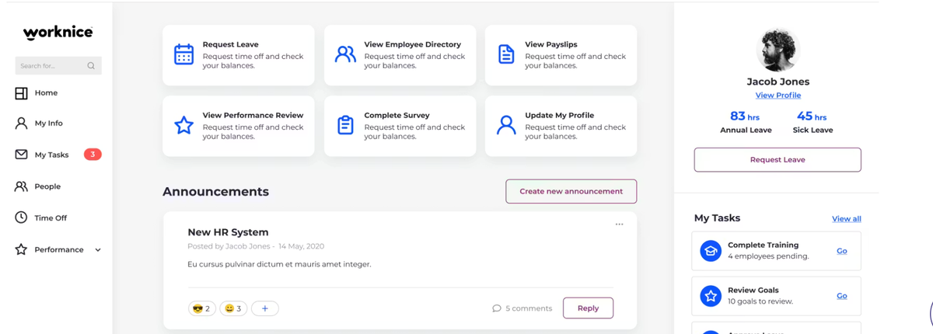Go to Time Off in sidebar

coord(51,218)
